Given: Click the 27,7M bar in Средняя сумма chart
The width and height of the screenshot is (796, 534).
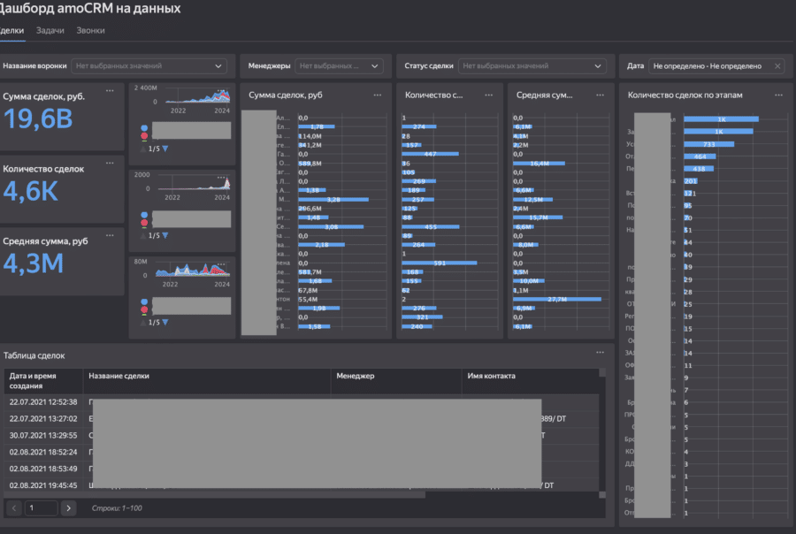Looking at the screenshot, I should (557, 300).
